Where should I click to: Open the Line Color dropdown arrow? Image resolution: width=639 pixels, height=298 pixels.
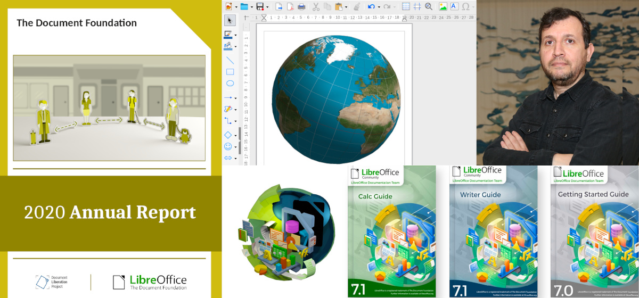pos(236,35)
